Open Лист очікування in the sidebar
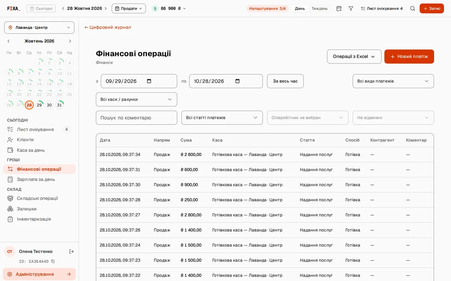This screenshot has width=451, height=281. click(x=39, y=129)
